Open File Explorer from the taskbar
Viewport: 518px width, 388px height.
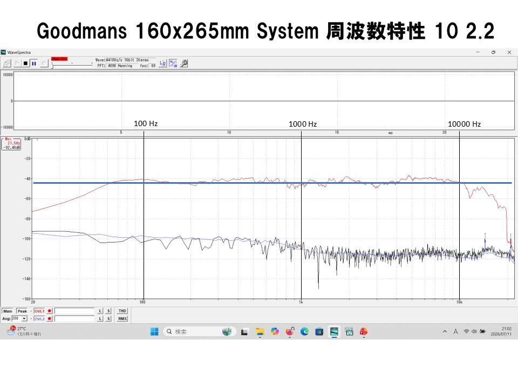pyautogui.click(x=260, y=331)
